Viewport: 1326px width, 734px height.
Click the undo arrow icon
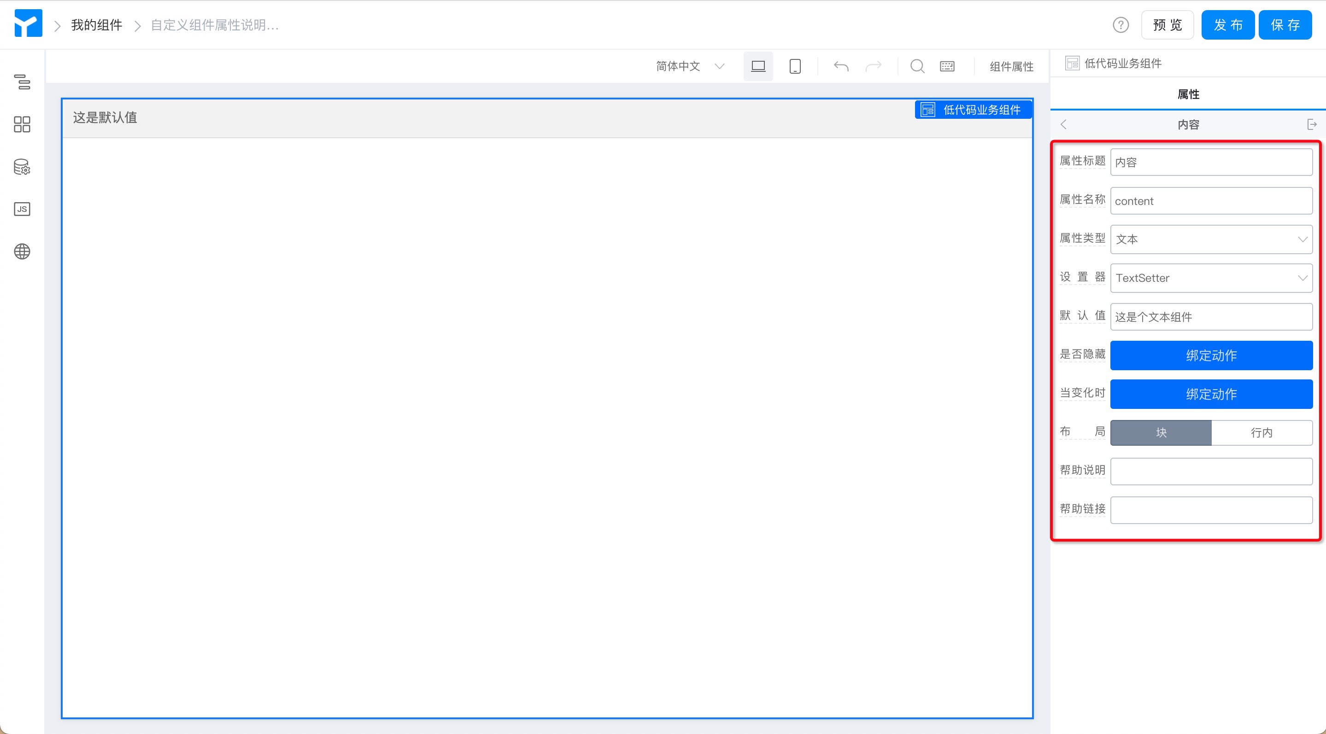click(841, 66)
